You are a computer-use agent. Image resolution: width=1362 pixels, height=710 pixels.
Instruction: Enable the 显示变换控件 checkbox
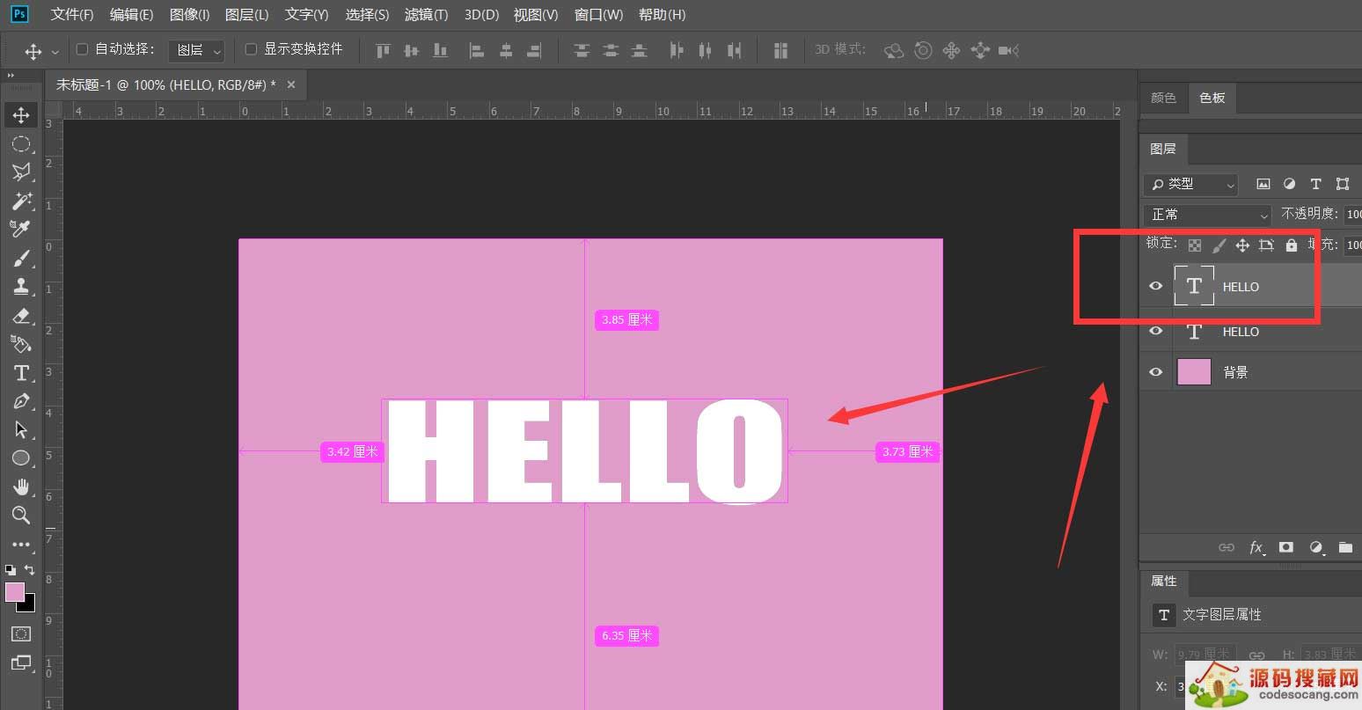[x=251, y=49]
